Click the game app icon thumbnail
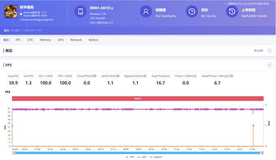 (x=11, y=12)
